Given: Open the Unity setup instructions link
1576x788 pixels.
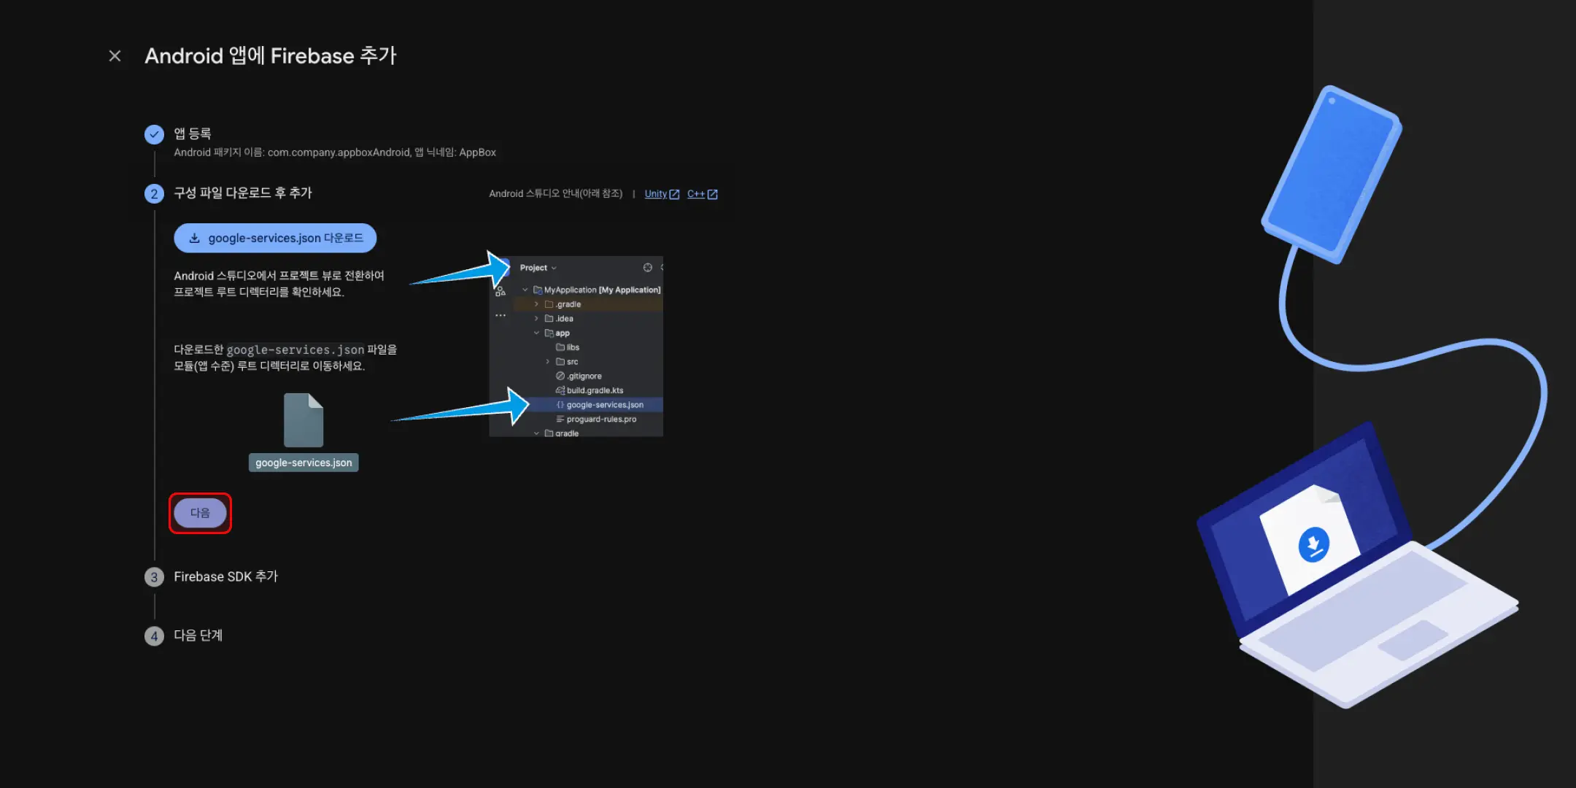Looking at the screenshot, I should point(662,193).
